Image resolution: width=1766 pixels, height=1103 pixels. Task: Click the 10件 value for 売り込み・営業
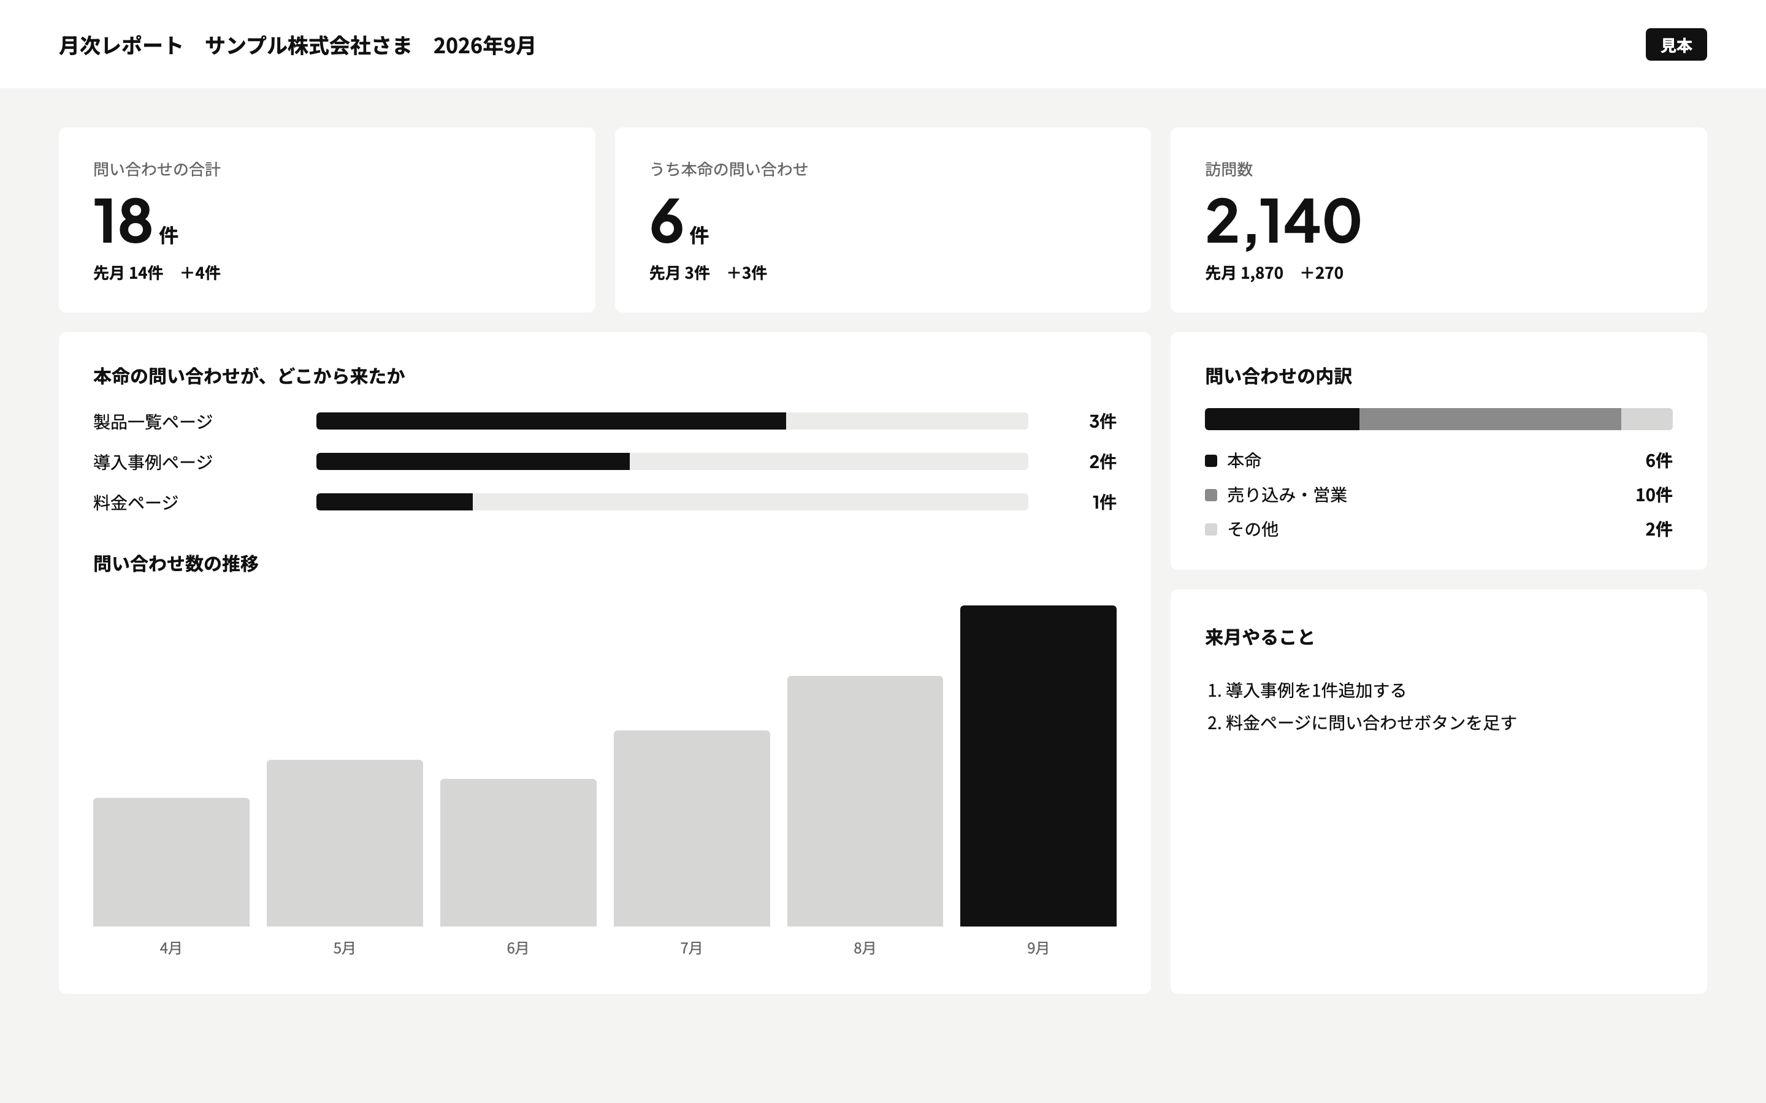(x=1653, y=495)
